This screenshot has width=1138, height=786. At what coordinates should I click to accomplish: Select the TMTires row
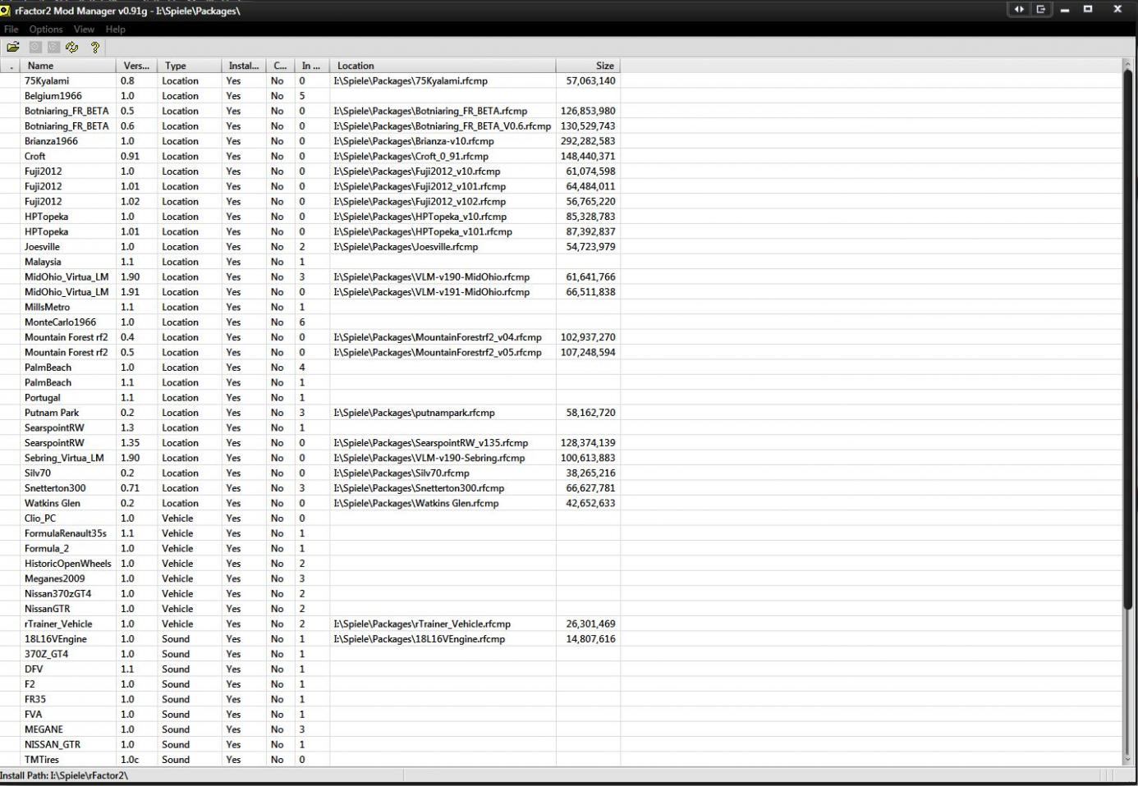click(x=310, y=760)
